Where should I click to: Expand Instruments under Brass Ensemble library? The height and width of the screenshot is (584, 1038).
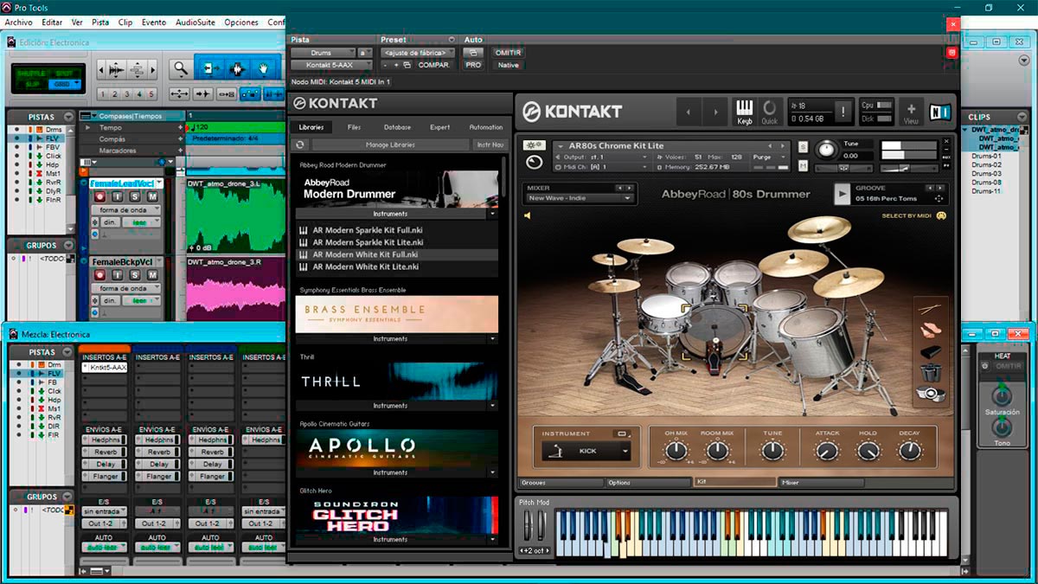click(x=396, y=339)
